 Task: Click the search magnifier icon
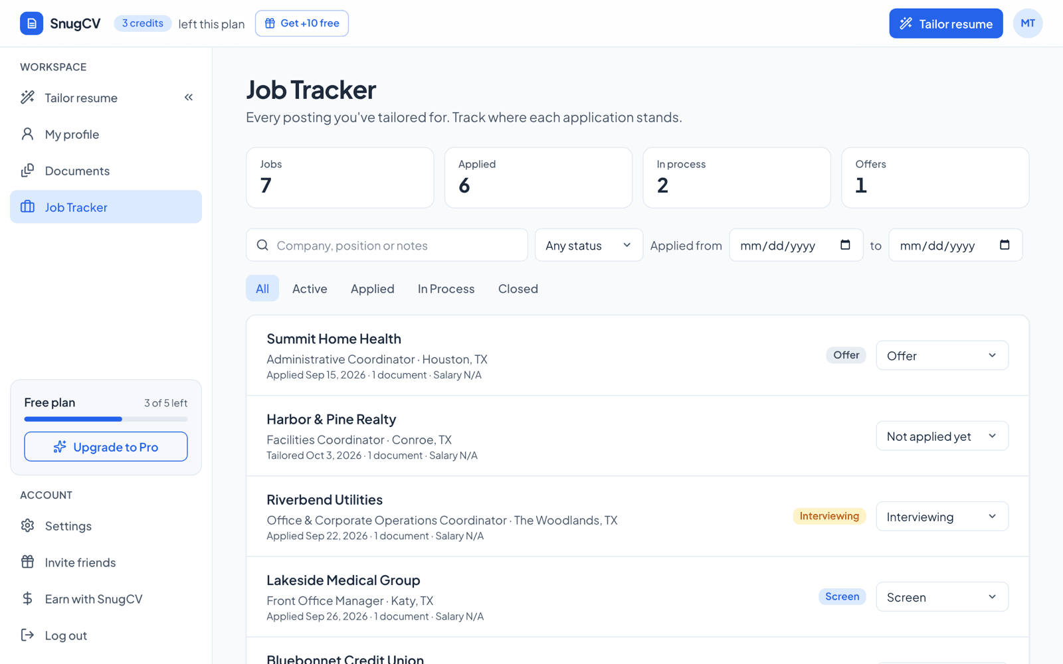pos(262,245)
